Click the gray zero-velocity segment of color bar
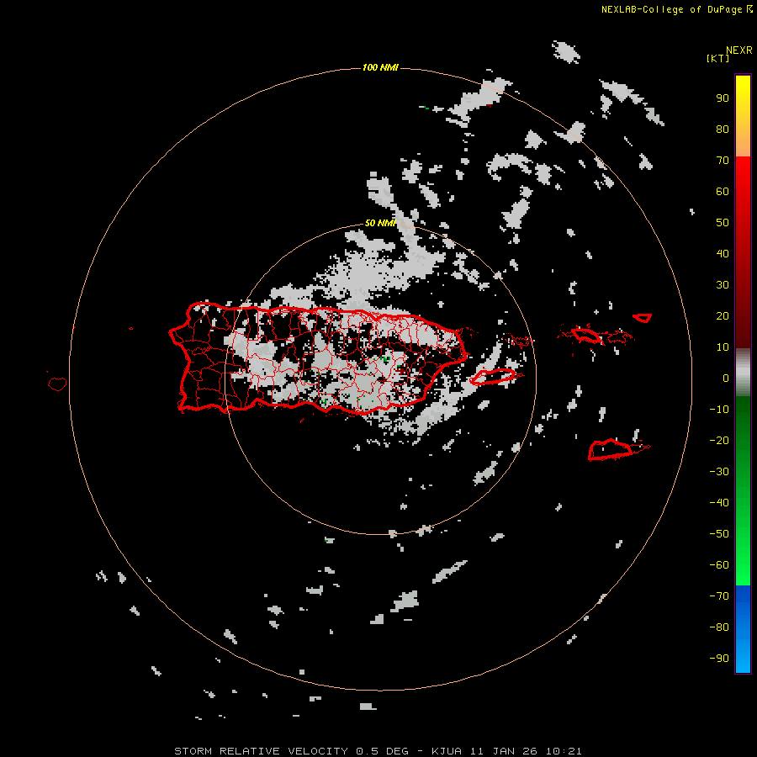Image resolution: width=757 pixels, height=757 pixels. pos(743,373)
